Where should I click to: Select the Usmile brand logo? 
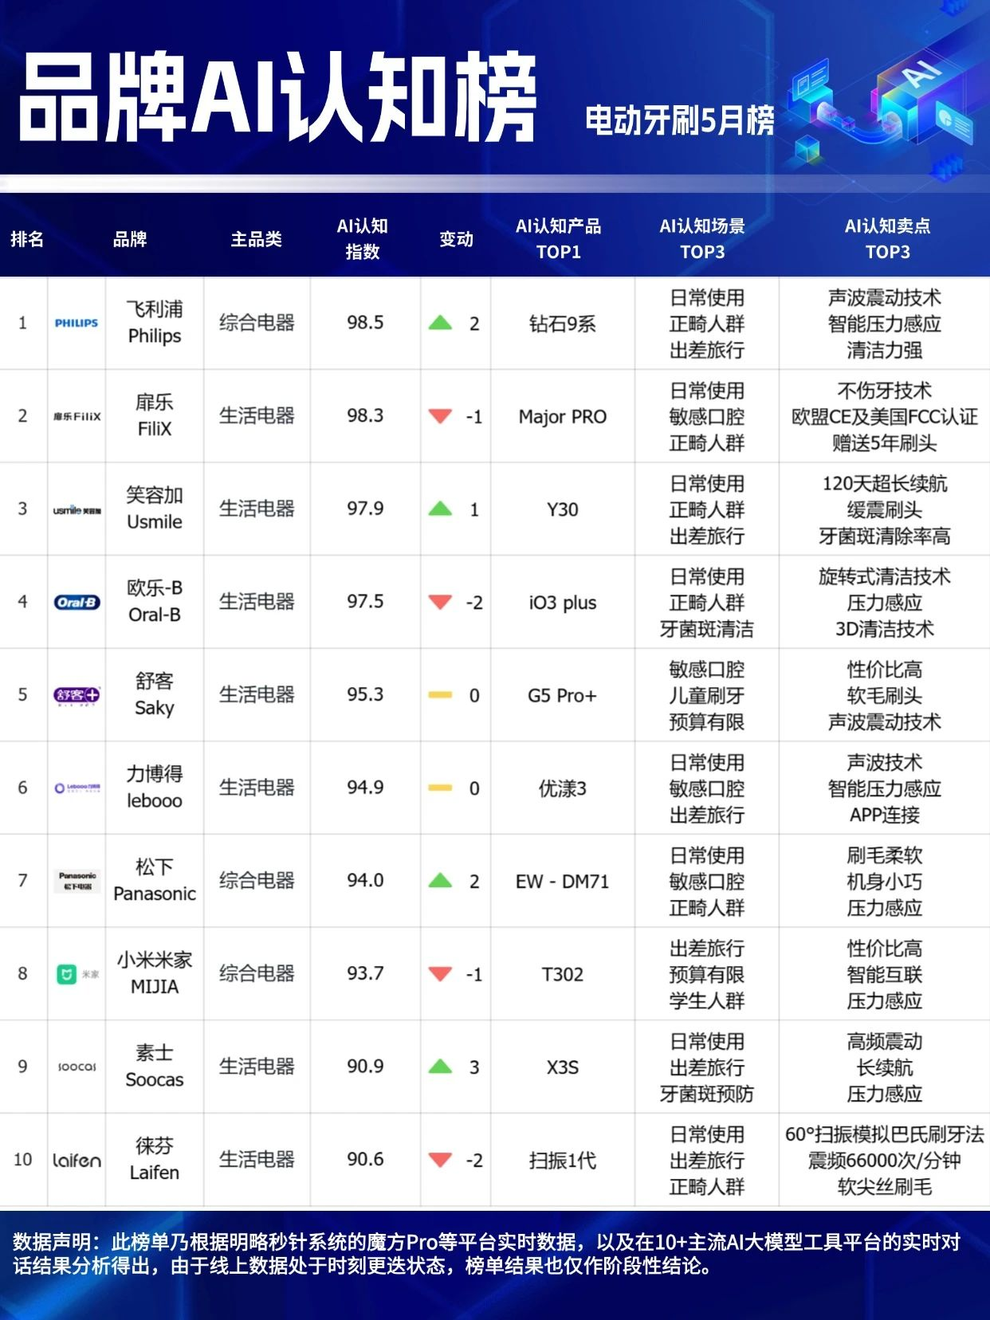click(77, 509)
